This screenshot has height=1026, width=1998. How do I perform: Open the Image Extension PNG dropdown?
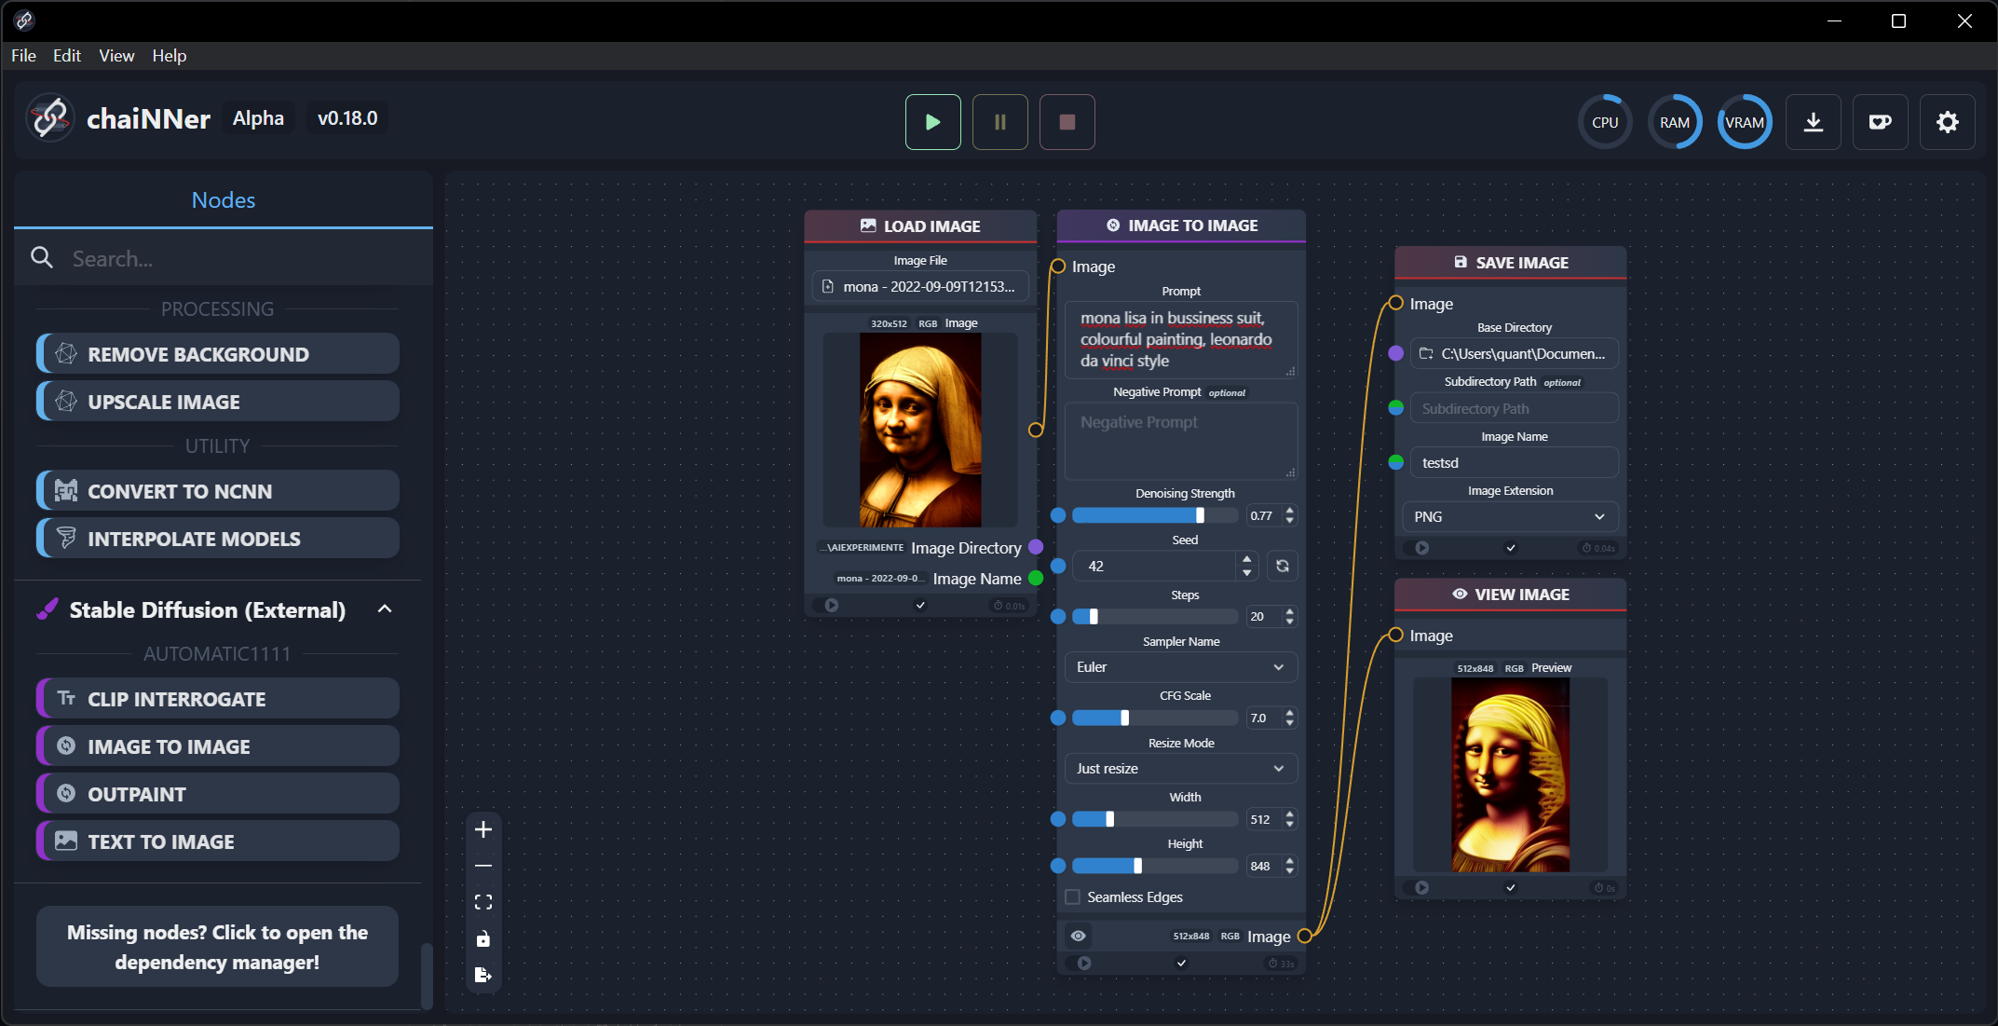(1510, 516)
